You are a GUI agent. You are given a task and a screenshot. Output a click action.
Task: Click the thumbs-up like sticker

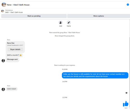pos(126,104)
